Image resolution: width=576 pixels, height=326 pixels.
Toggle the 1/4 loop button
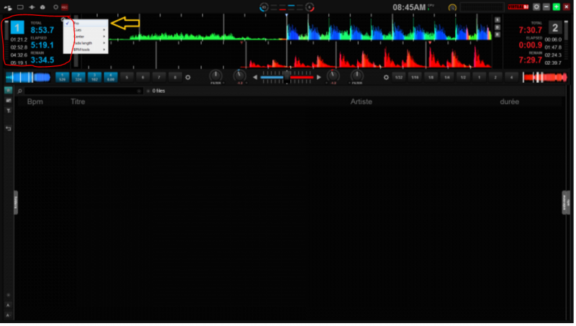tap(447, 78)
